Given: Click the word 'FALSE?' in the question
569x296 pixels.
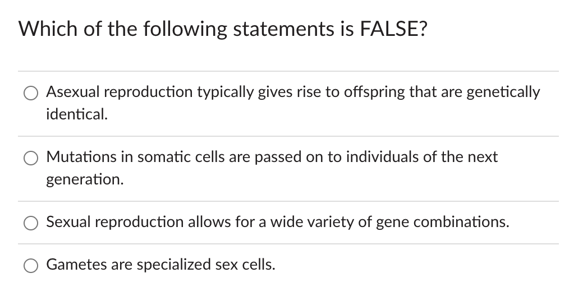Looking at the screenshot, I should pyautogui.click(x=394, y=29).
